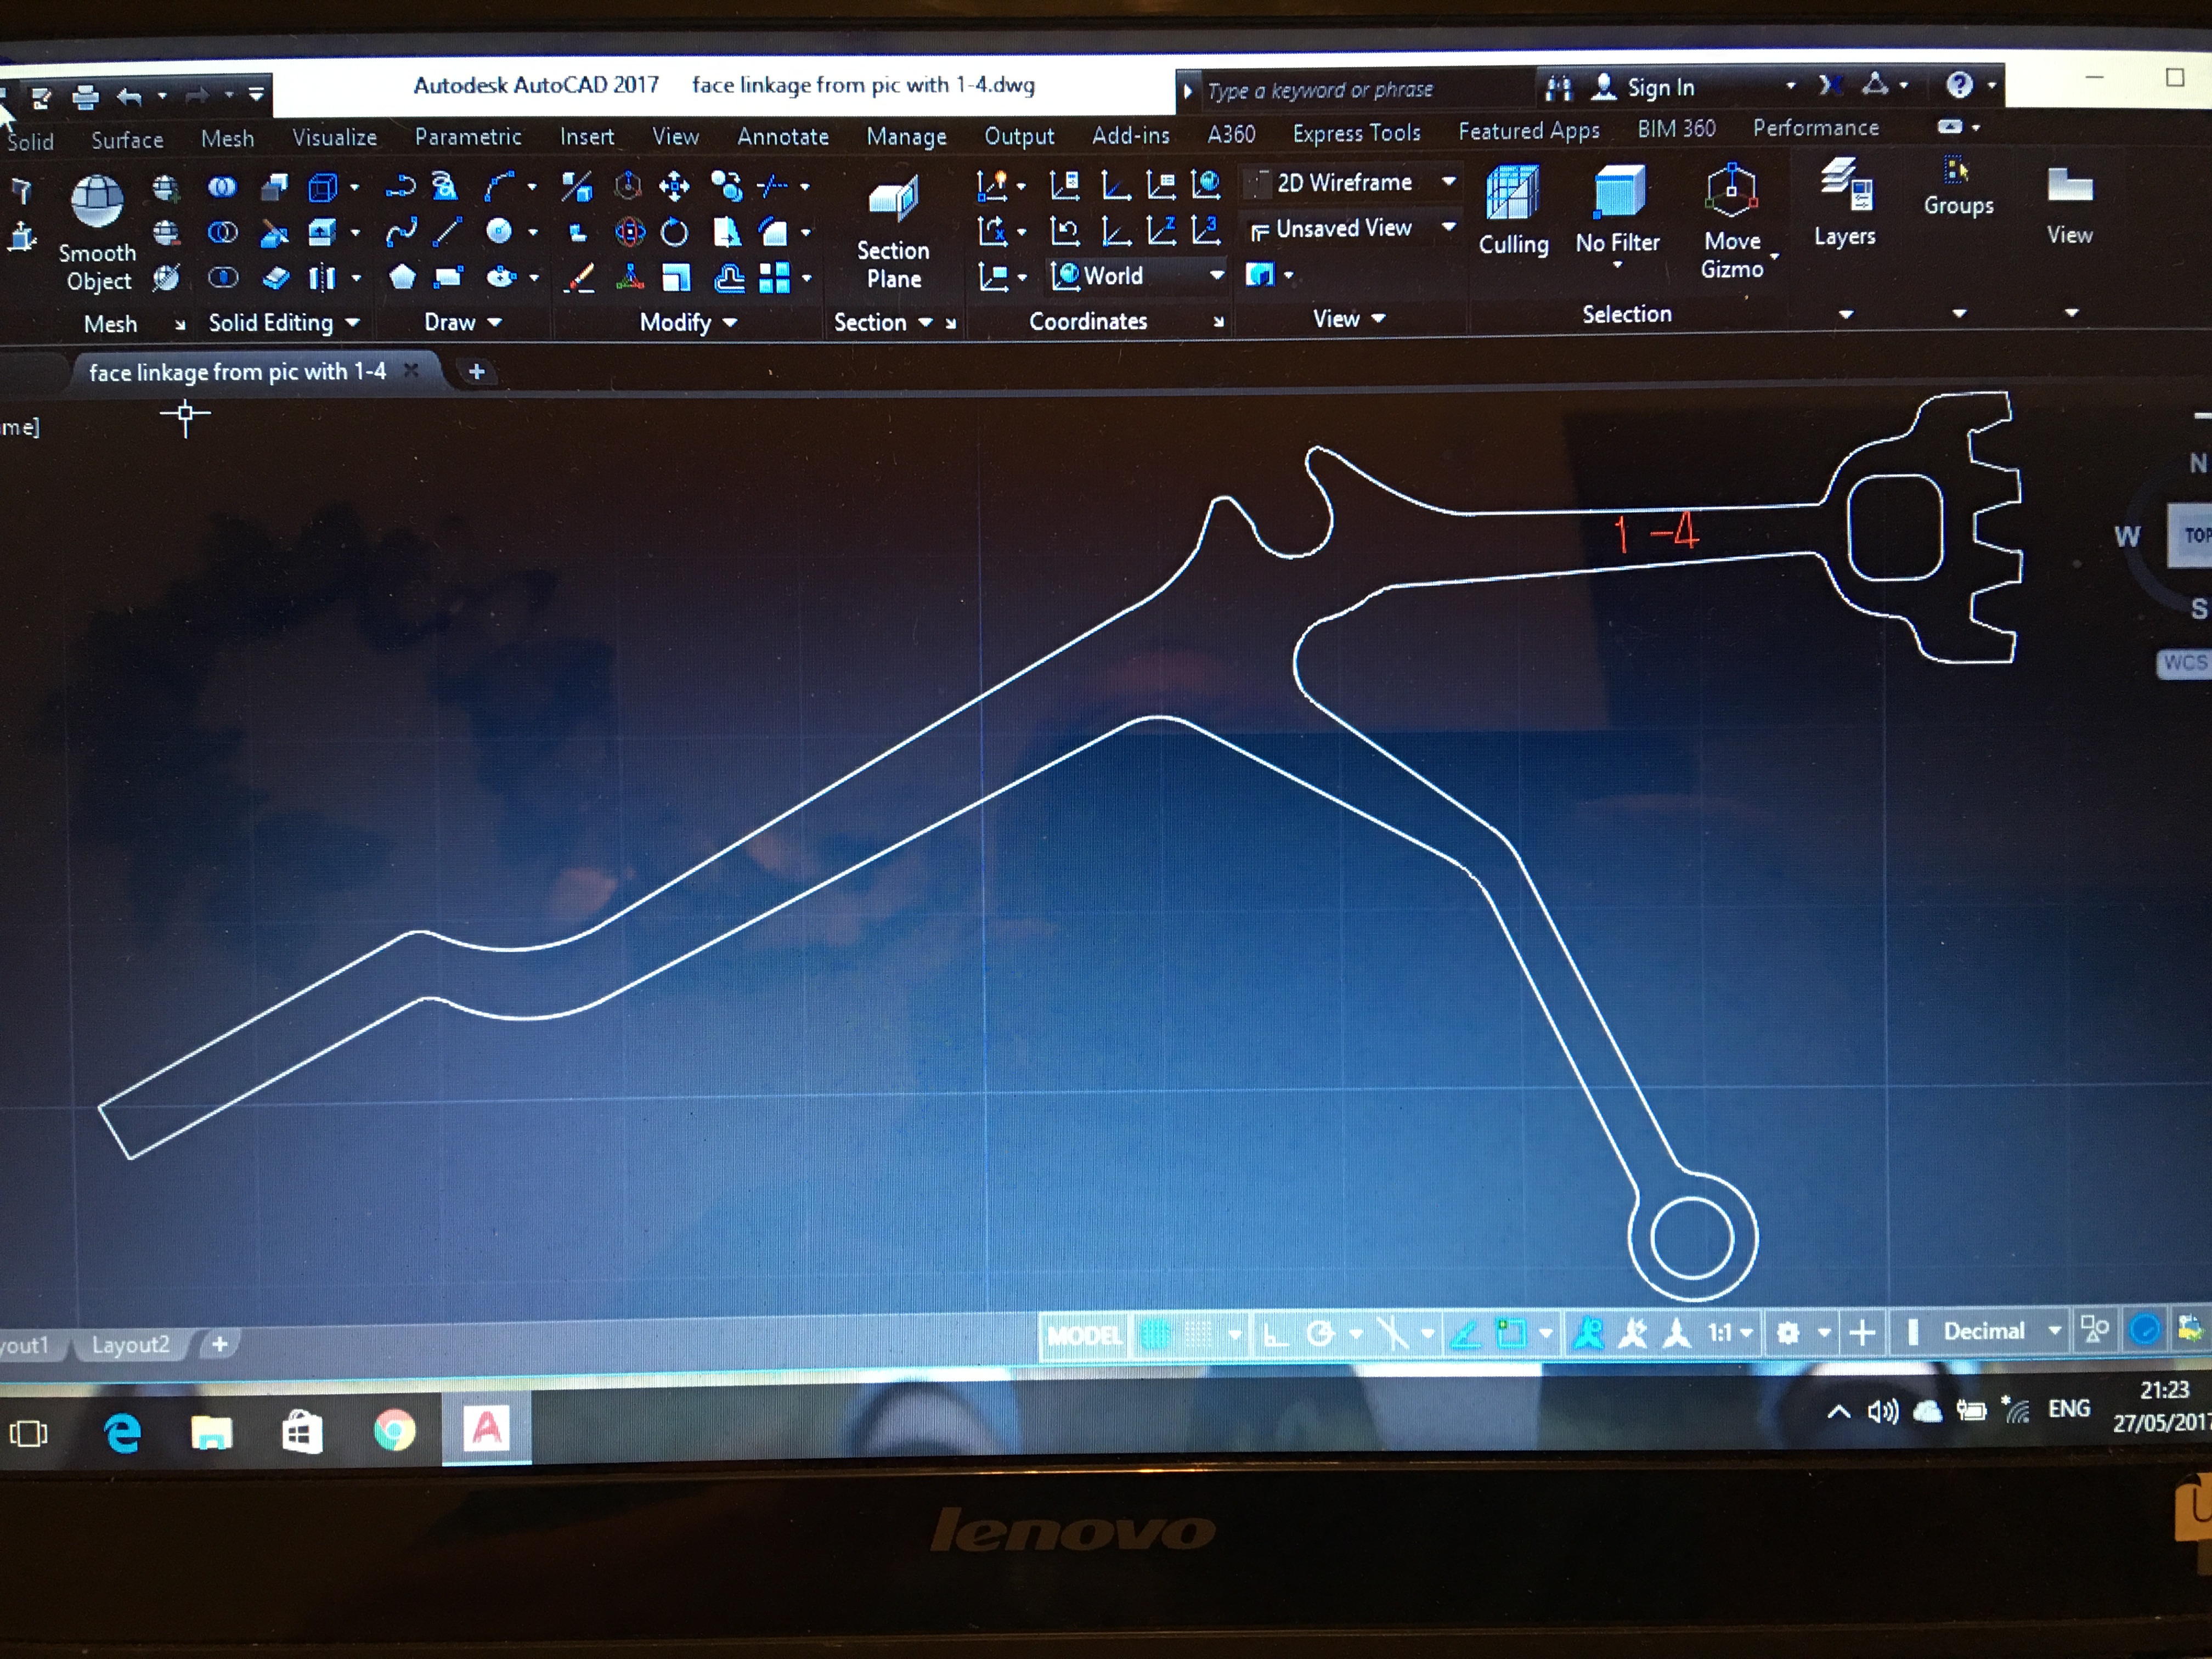This screenshot has height=1659, width=2212.
Task: Open the Layers panel button
Action: point(1845,203)
